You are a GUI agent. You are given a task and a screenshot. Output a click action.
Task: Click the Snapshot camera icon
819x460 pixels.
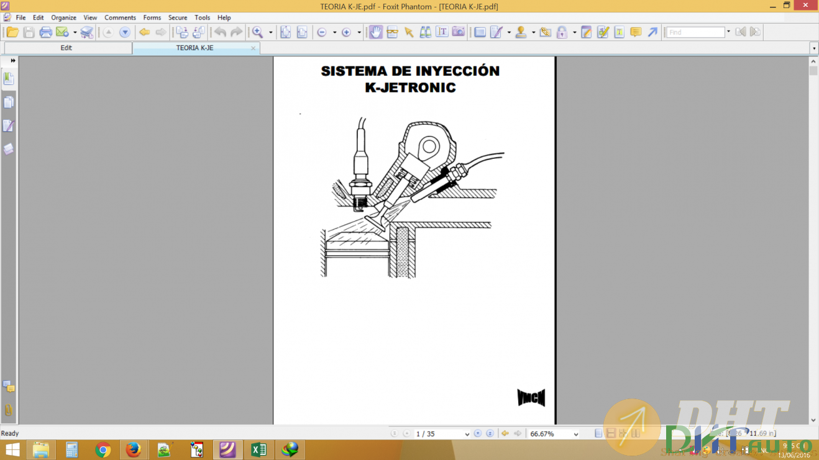pyautogui.click(x=459, y=32)
